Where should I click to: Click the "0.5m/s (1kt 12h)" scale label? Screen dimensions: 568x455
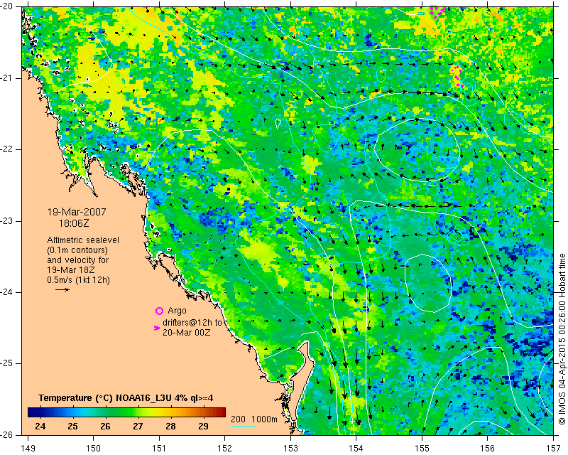pyautogui.click(x=78, y=279)
